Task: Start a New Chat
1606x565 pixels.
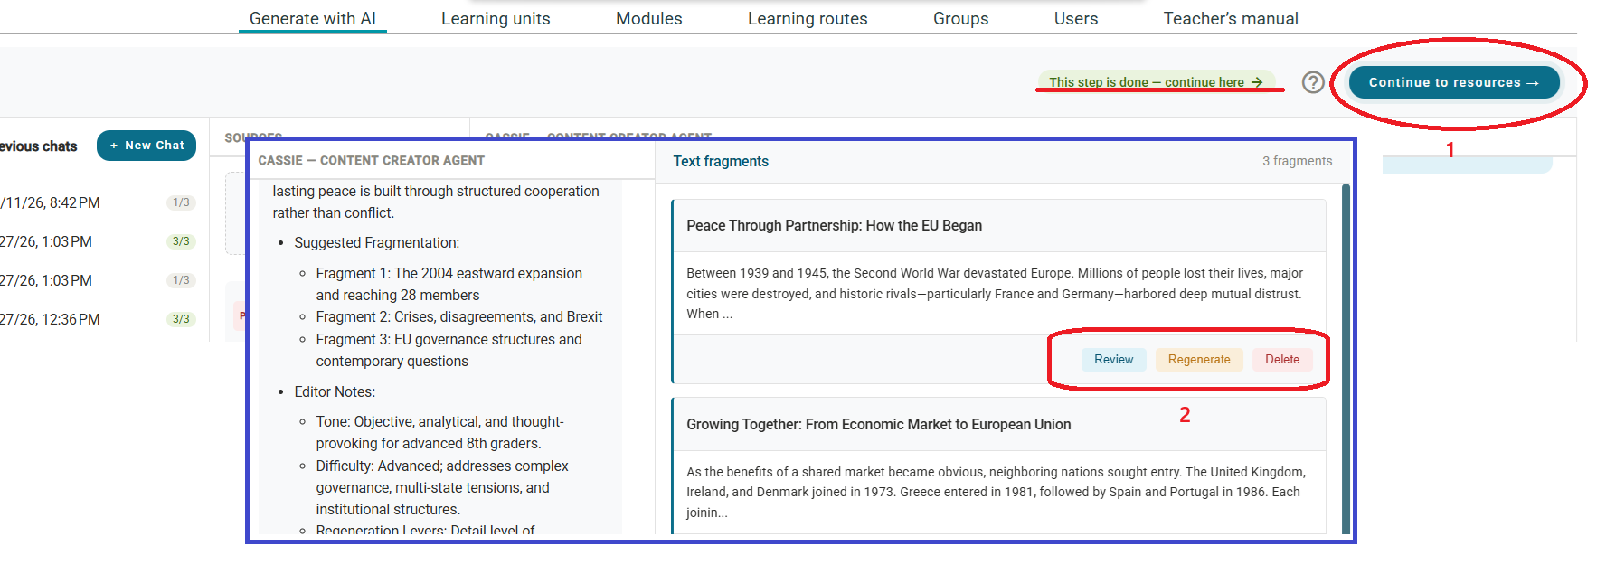Action: (146, 146)
